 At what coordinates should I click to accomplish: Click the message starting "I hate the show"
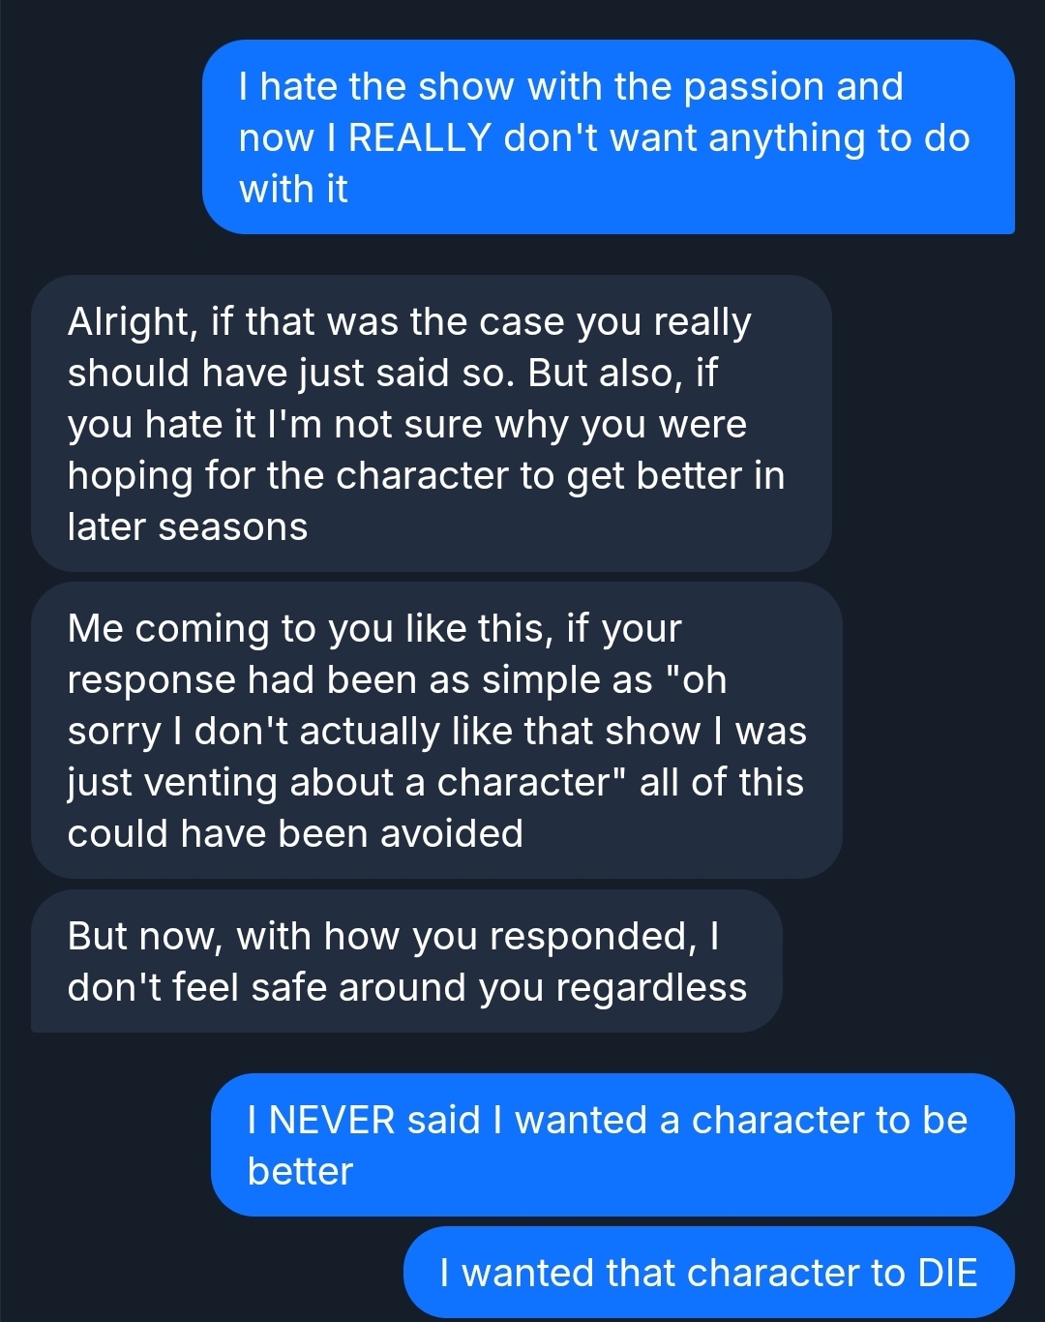coord(608,137)
